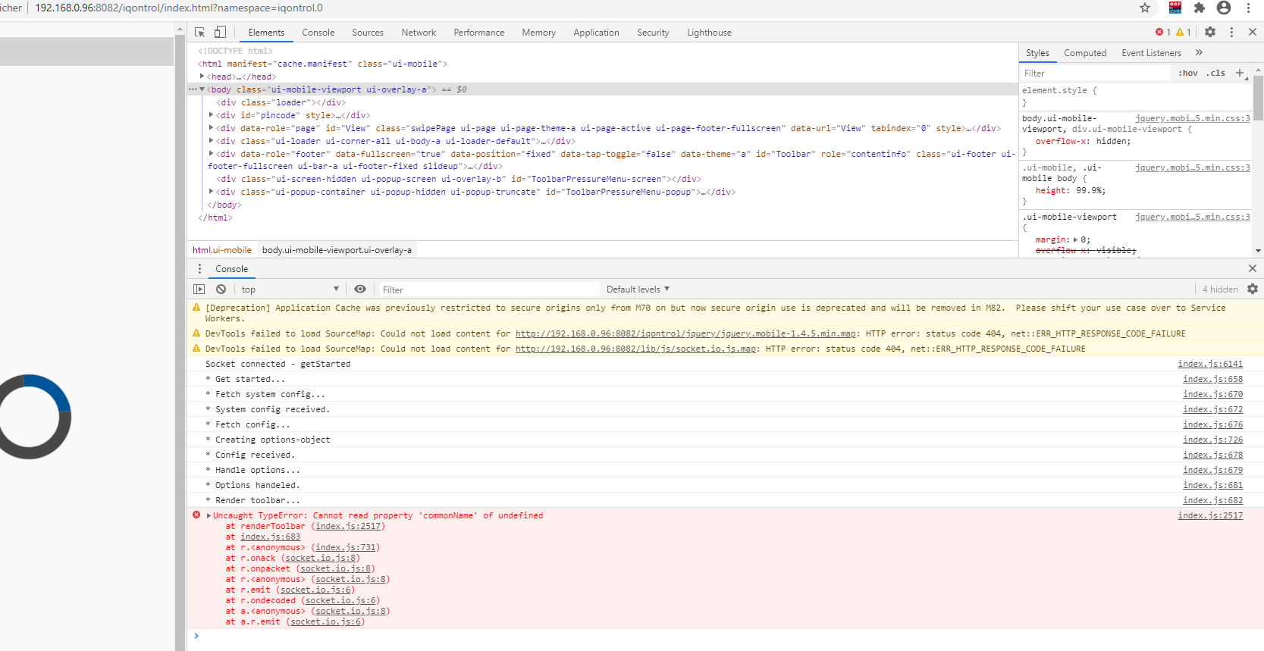Open DevTools settings gear
This screenshot has width=1264, height=651.
pos(1210,32)
